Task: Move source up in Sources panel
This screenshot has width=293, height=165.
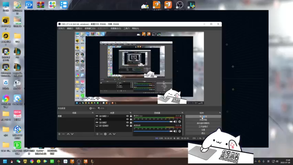Action: click(x=110, y=134)
